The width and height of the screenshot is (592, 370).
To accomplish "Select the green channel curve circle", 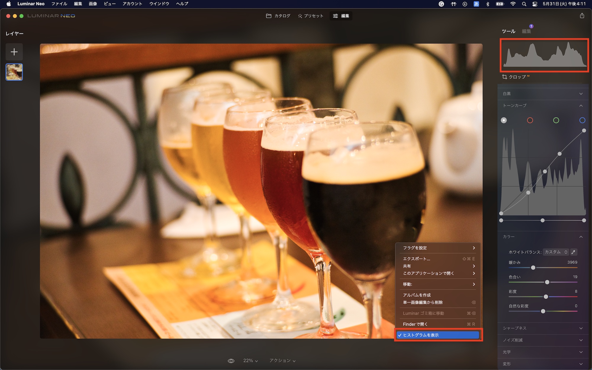I will (x=556, y=120).
